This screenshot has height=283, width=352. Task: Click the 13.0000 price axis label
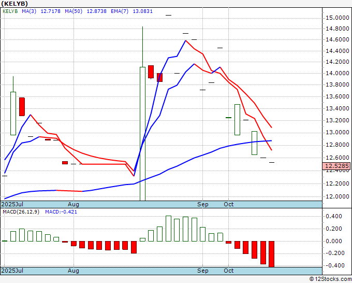point(338,132)
